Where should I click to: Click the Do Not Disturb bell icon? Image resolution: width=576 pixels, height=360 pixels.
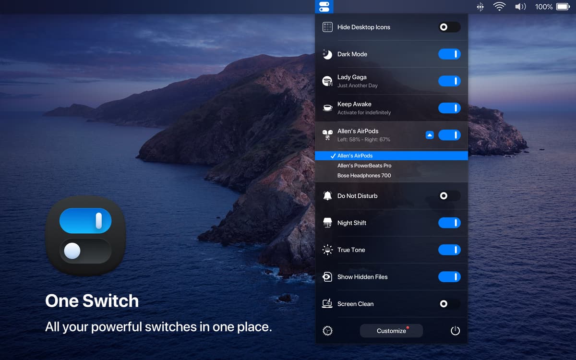(x=327, y=196)
